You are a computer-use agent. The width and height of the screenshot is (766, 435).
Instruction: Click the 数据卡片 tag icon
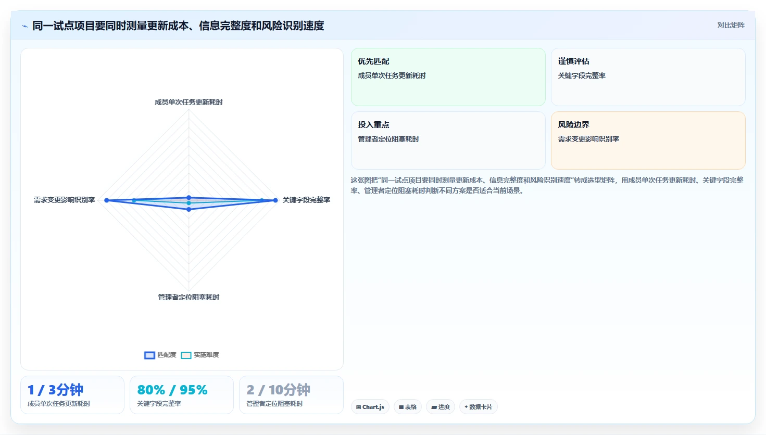point(466,407)
